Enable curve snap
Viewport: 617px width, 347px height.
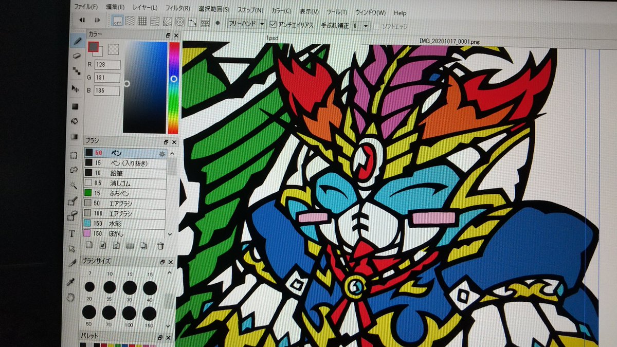click(192, 22)
